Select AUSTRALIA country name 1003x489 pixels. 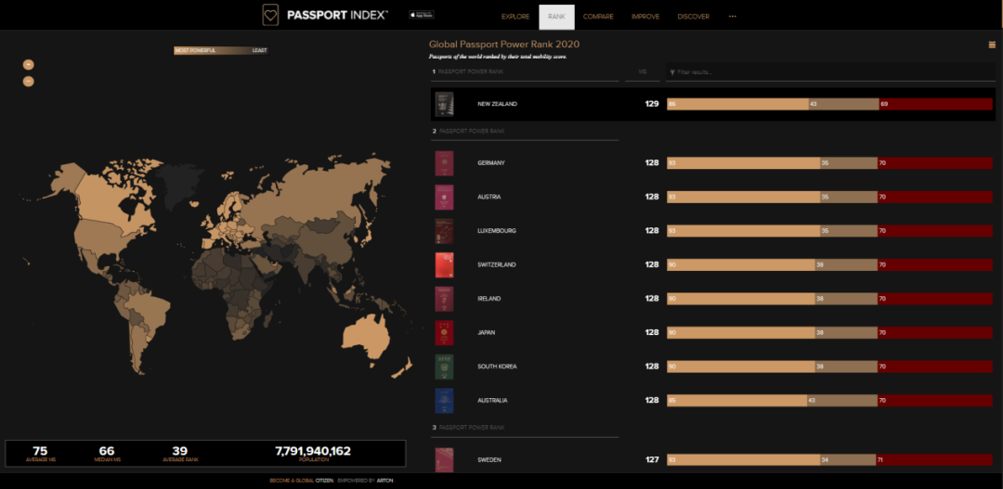(492, 400)
